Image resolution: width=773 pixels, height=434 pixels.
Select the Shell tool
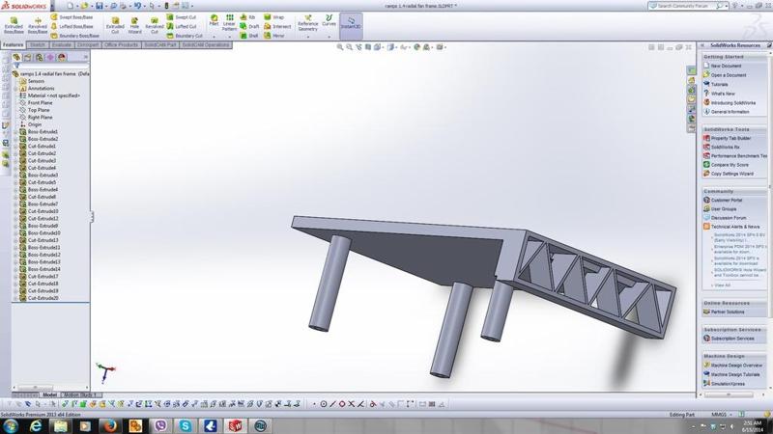coord(249,36)
